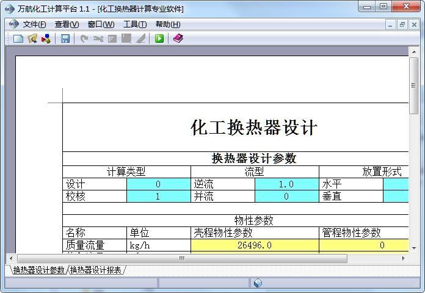Viewport: 425px width, 293px height.
Task: Click the yellow 26496.0 mass flow cell
Action: point(255,245)
